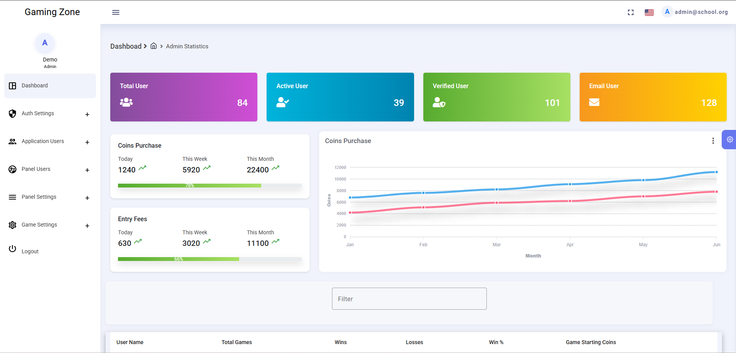Viewport: 736px width, 353px height.
Task: Open Panel Settings menu item
Action: point(39,197)
